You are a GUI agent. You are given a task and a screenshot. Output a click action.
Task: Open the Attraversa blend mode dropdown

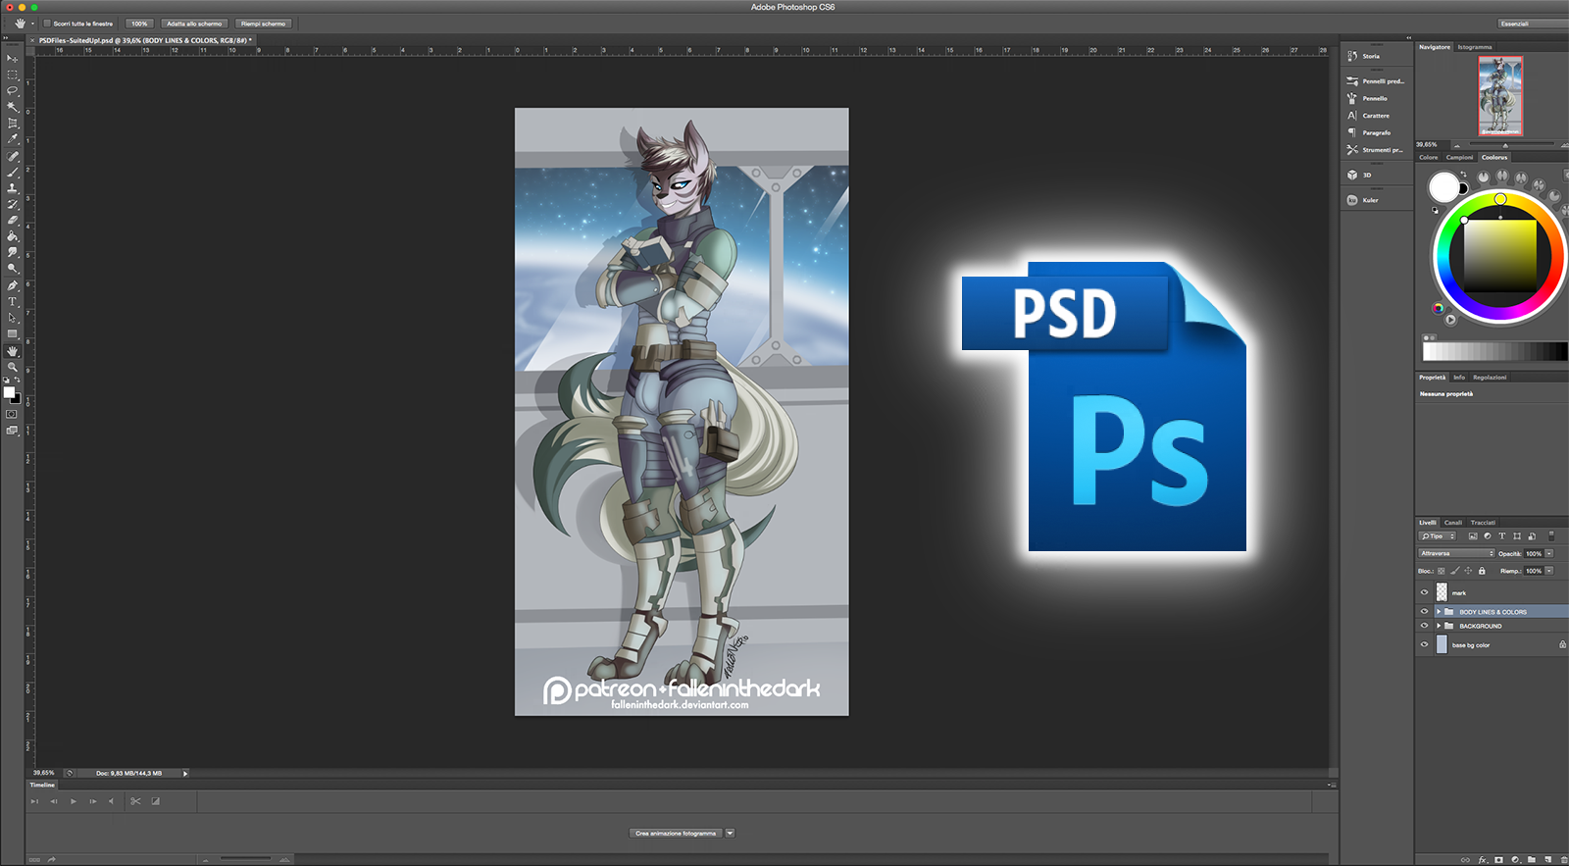click(x=1456, y=553)
